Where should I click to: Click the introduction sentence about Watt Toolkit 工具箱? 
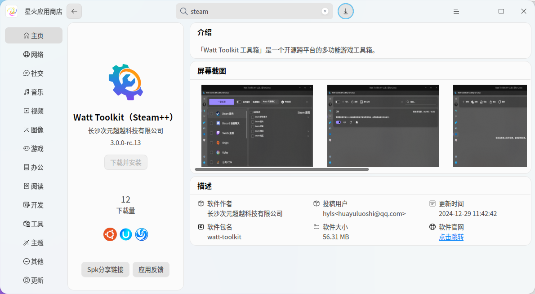[x=288, y=50]
